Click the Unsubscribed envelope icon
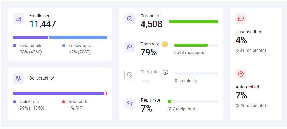This screenshot has height=129, width=287. point(241,19)
